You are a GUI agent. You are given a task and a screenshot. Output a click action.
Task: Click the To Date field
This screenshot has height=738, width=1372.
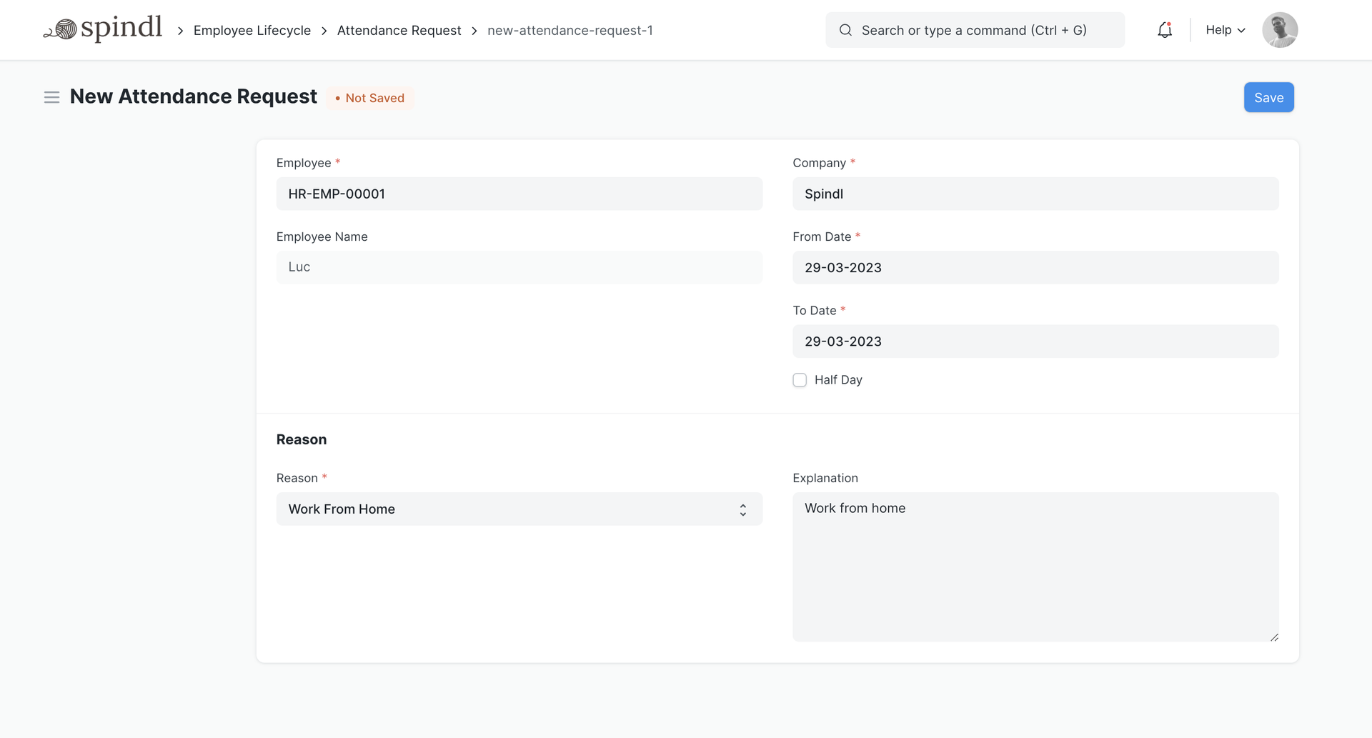(x=1035, y=341)
